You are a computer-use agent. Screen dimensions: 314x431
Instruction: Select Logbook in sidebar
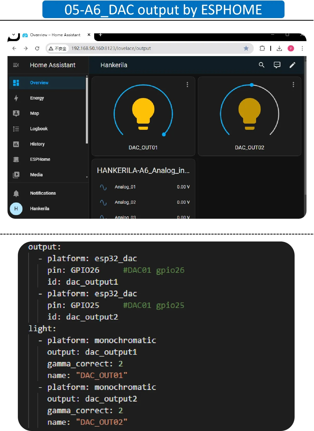click(39, 129)
